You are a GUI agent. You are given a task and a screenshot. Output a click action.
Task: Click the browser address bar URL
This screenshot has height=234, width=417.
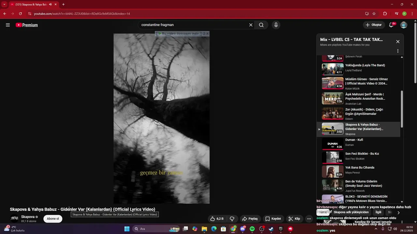[82, 14]
